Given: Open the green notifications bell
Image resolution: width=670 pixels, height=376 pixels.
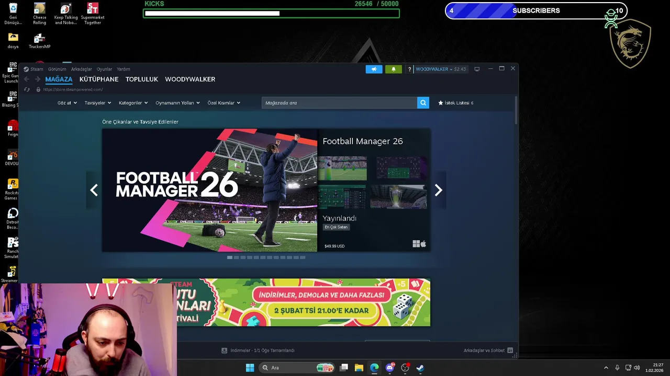Looking at the screenshot, I should (394, 69).
